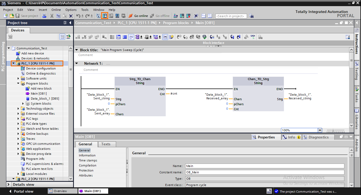Image resolution: width=361 pixels, height=195 pixels.
Task: Open Protection section in properties navigation
Action: point(86,170)
